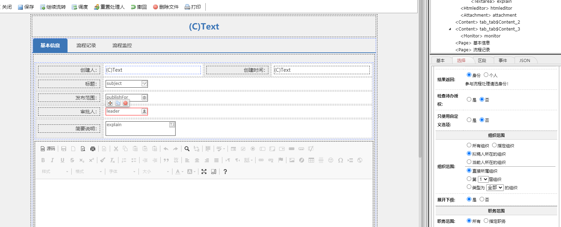
Task: Select 是 for 只使用自定义选项
Action: coord(469,120)
